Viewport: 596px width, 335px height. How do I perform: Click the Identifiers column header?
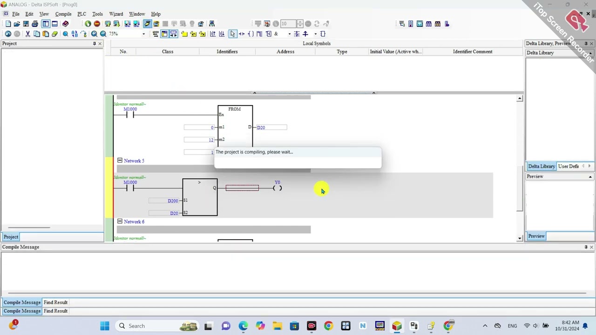[x=227, y=52]
